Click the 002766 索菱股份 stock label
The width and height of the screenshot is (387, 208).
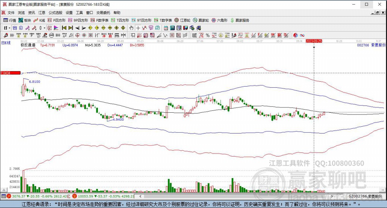371,45
